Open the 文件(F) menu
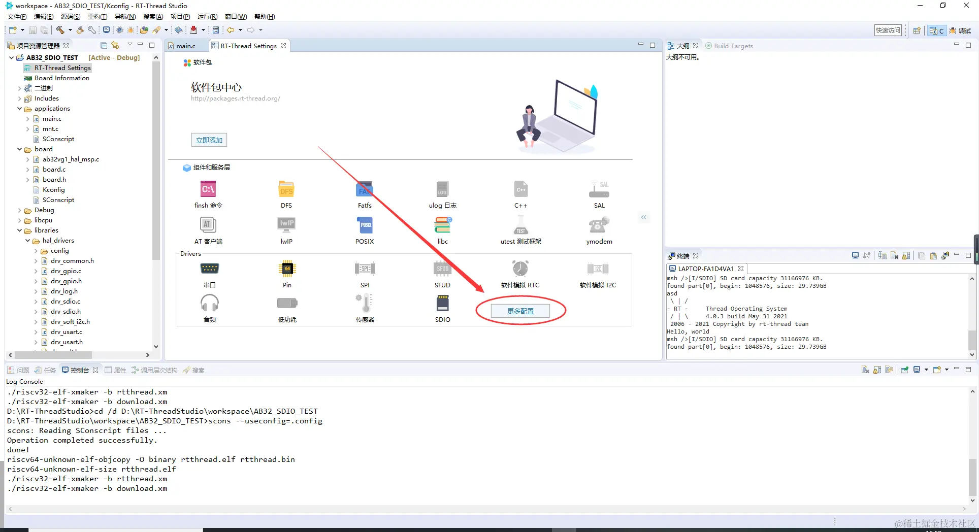979x532 pixels. point(17,17)
